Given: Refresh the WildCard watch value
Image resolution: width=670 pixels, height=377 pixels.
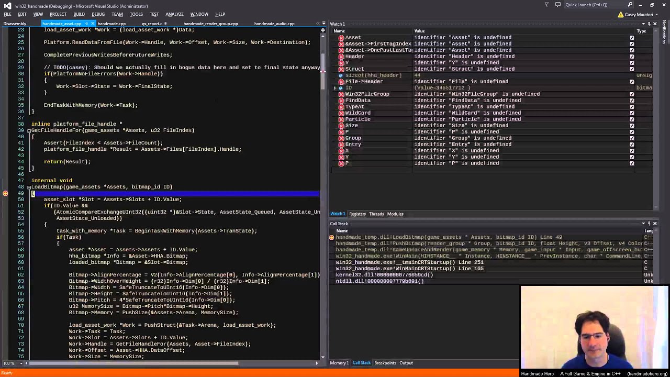Looking at the screenshot, I should pyautogui.click(x=632, y=113).
